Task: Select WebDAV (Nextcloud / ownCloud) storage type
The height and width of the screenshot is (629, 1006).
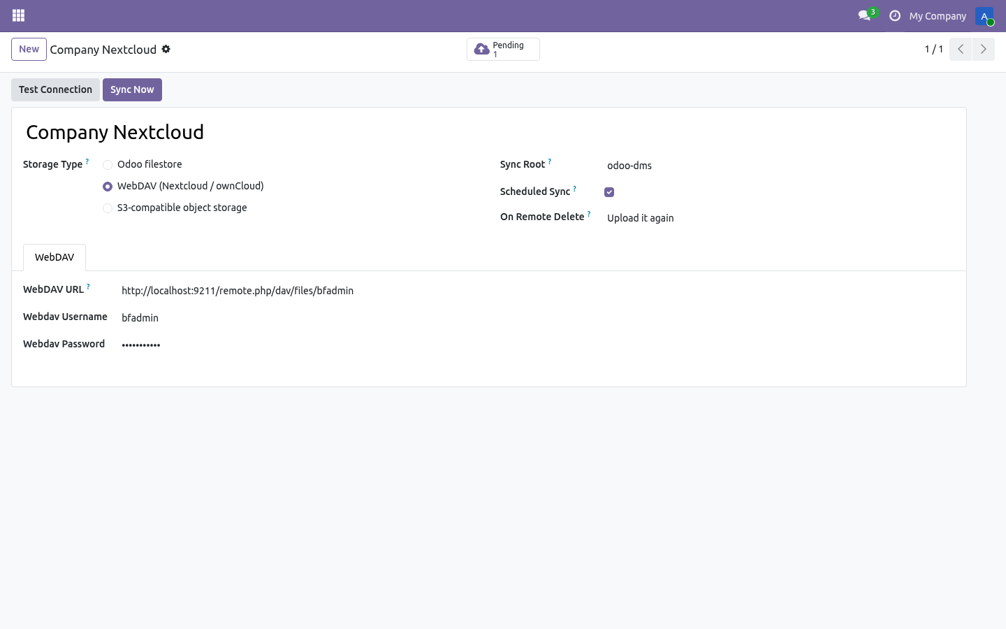Action: 108,187
